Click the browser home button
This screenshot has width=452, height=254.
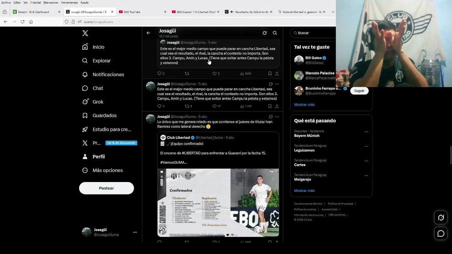tap(31, 22)
